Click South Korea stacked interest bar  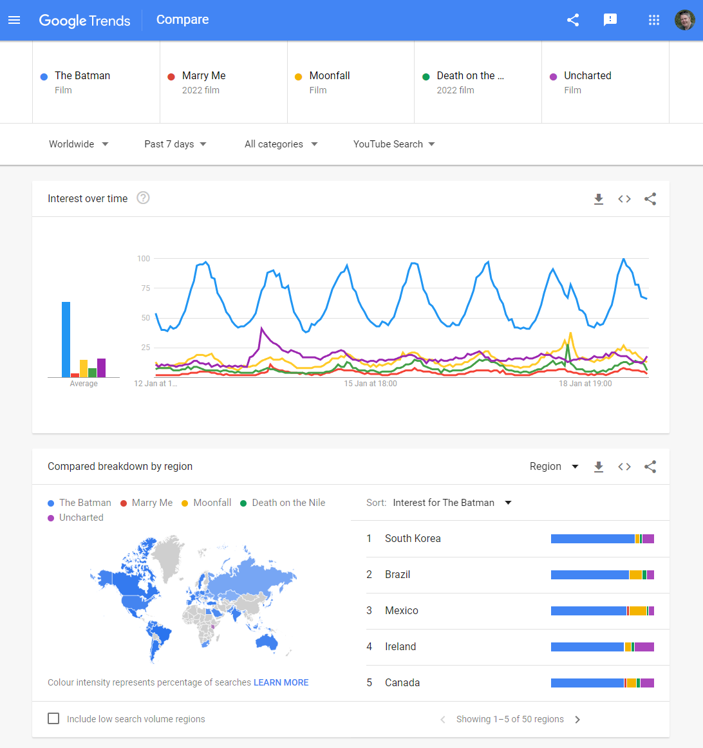(x=603, y=539)
